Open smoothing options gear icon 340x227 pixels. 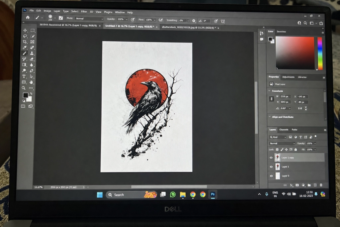194,21
